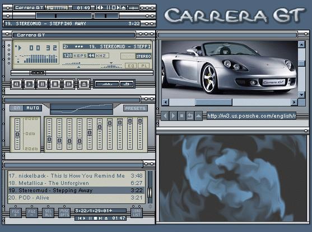Click the minibrowser Back arrow

[x=165, y=115]
